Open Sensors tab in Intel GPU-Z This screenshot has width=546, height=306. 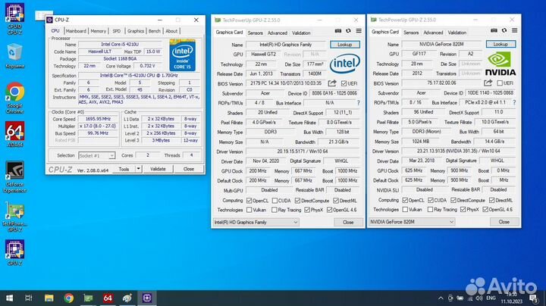[x=256, y=33]
